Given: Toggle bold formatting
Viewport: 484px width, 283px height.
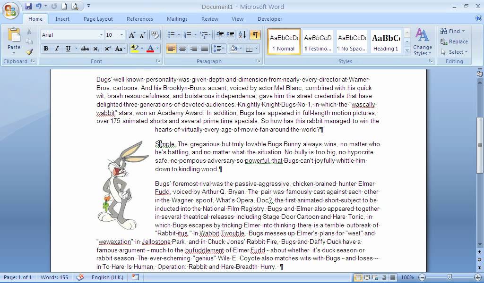Looking at the screenshot, I should (46, 49).
